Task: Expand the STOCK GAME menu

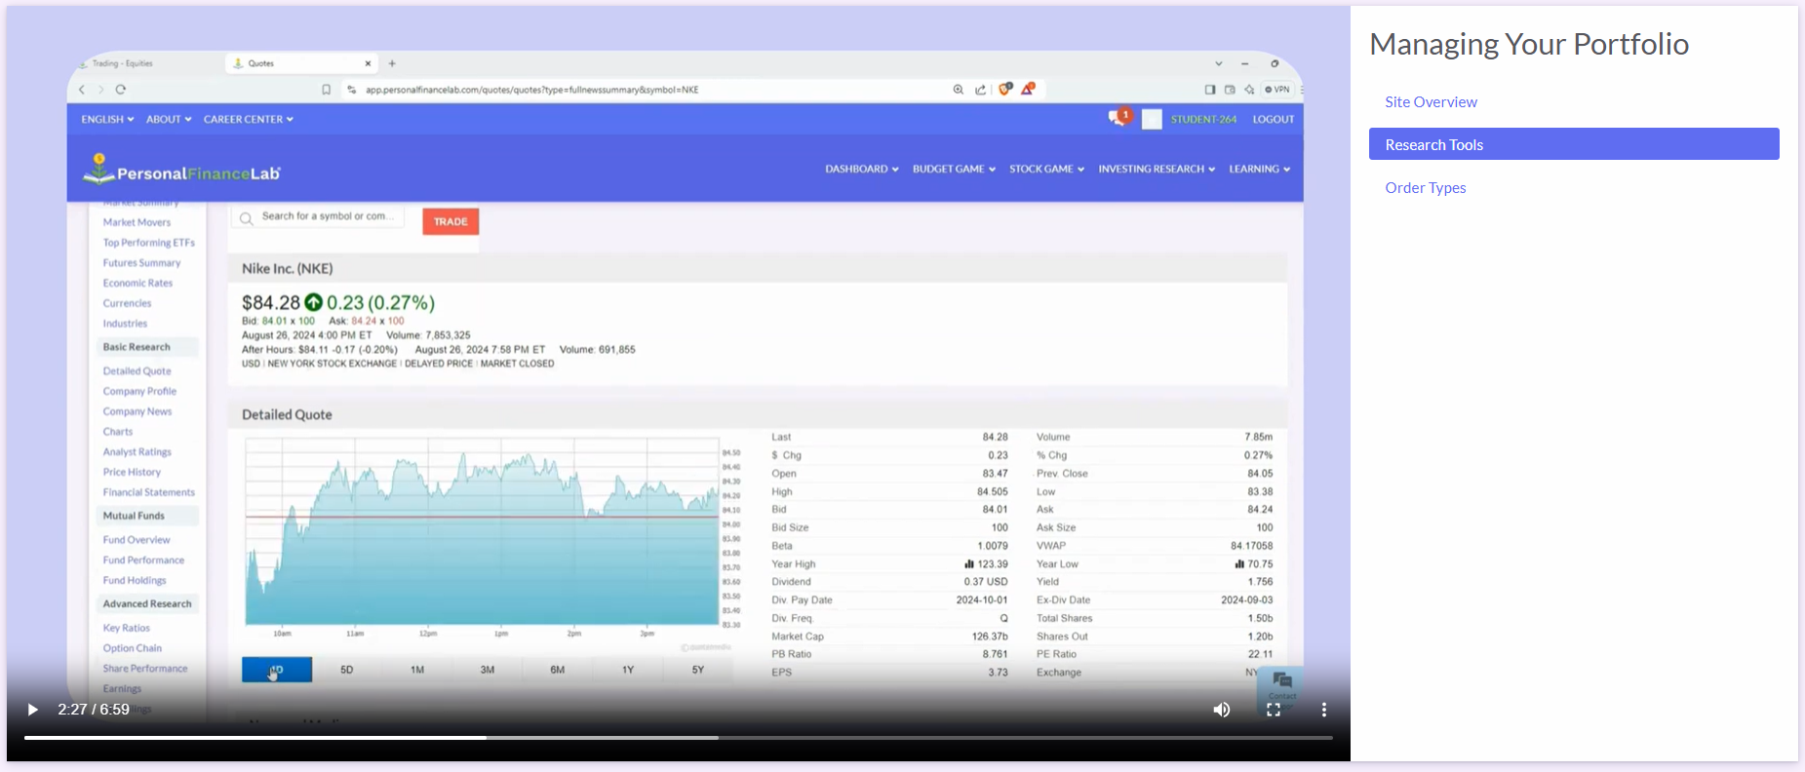Action: tap(1046, 169)
